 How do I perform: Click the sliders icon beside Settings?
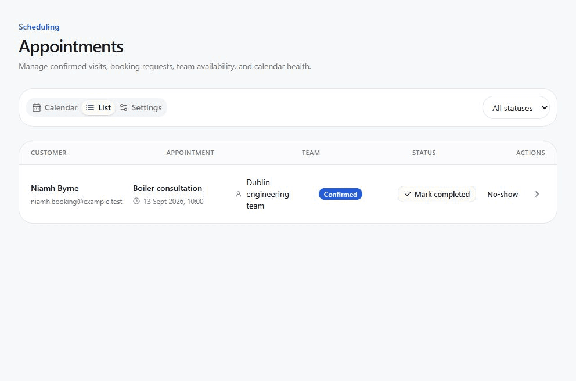124,107
